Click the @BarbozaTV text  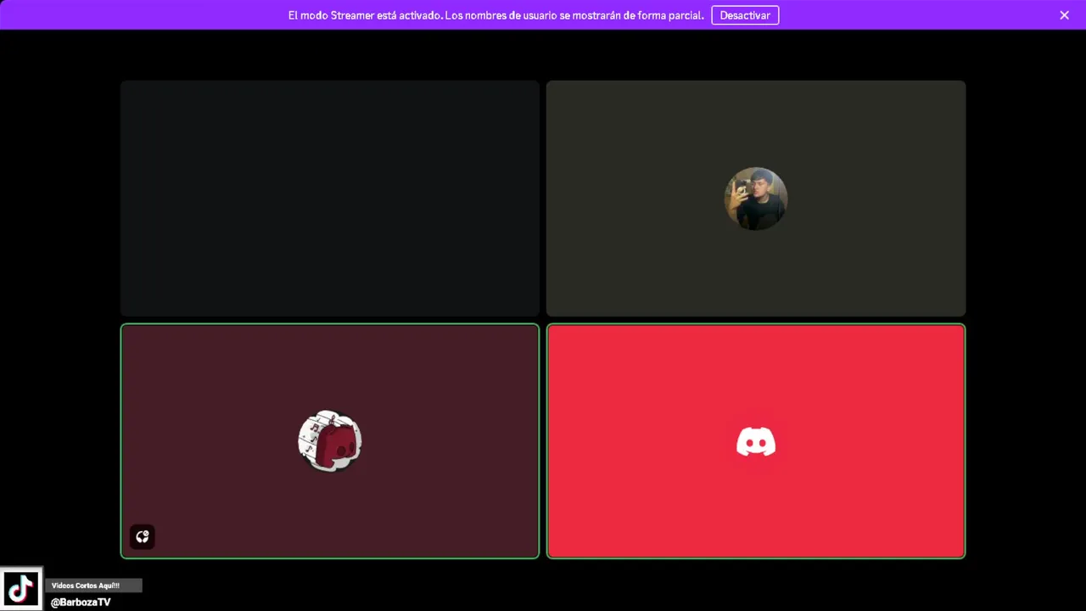(x=81, y=603)
